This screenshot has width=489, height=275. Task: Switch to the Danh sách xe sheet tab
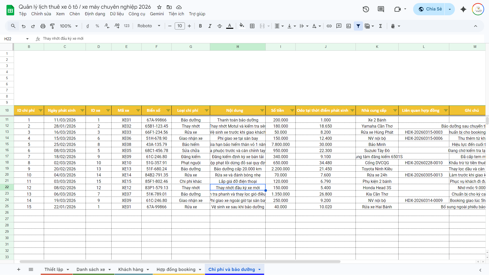pyautogui.click(x=91, y=269)
